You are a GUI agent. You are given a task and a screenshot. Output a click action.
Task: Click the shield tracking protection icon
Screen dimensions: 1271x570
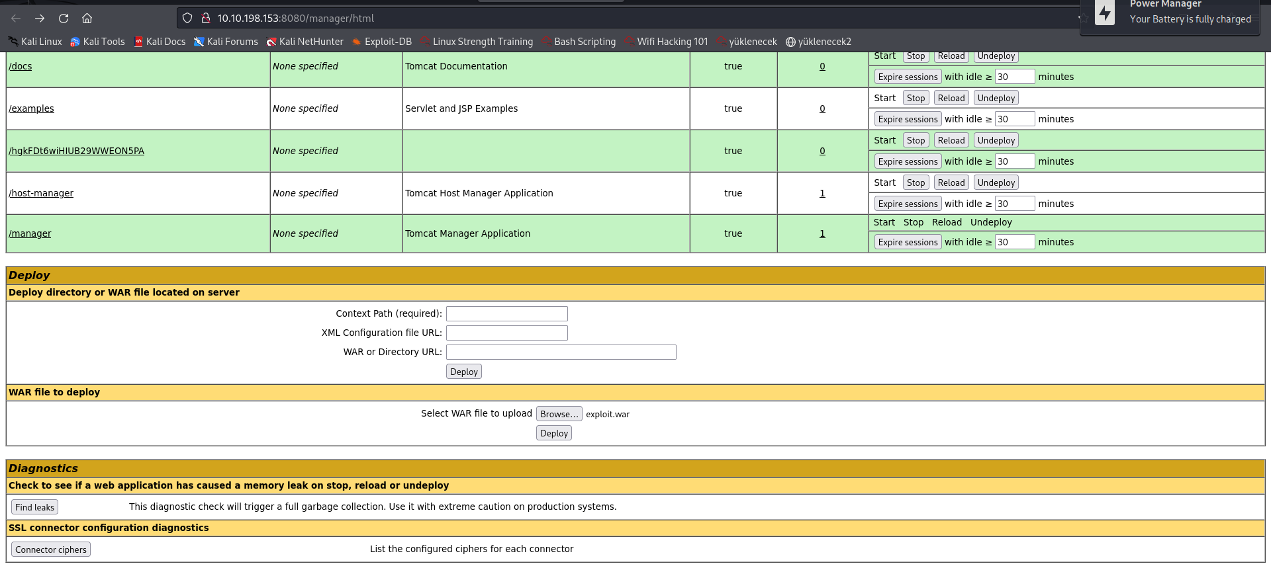pos(187,19)
